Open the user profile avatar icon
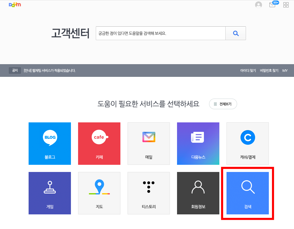294x229 pixels. [x=258, y=5]
